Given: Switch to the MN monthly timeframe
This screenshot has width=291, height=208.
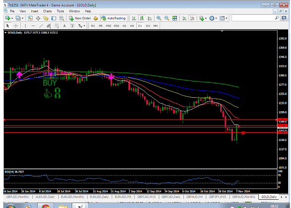Looking at the screenshot, I should 156,26.
